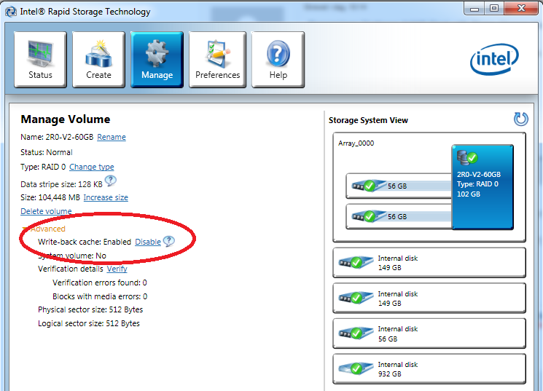Select the 932 GB internal disk
Image resolution: width=543 pixels, height=391 pixels.
point(429,369)
